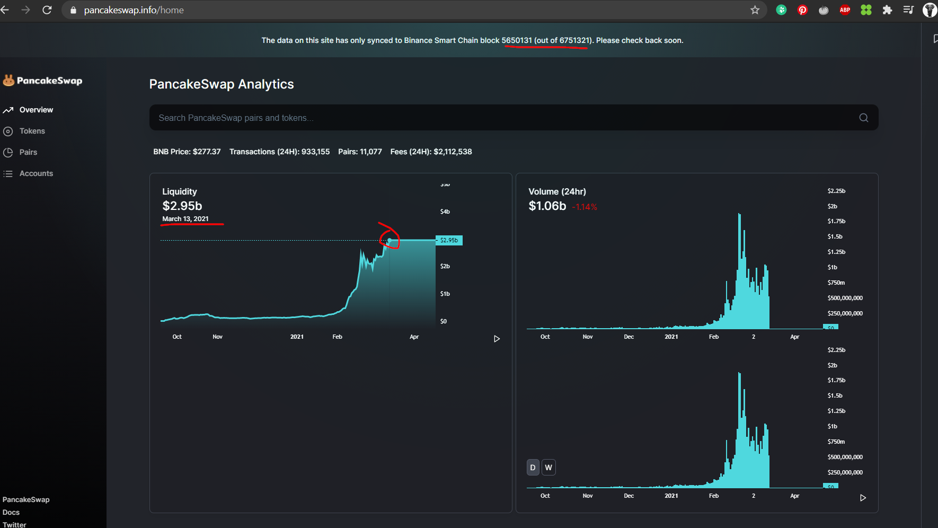938x528 pixels.
Task: Open the media control playlist icon
Action: click(908, 10)
